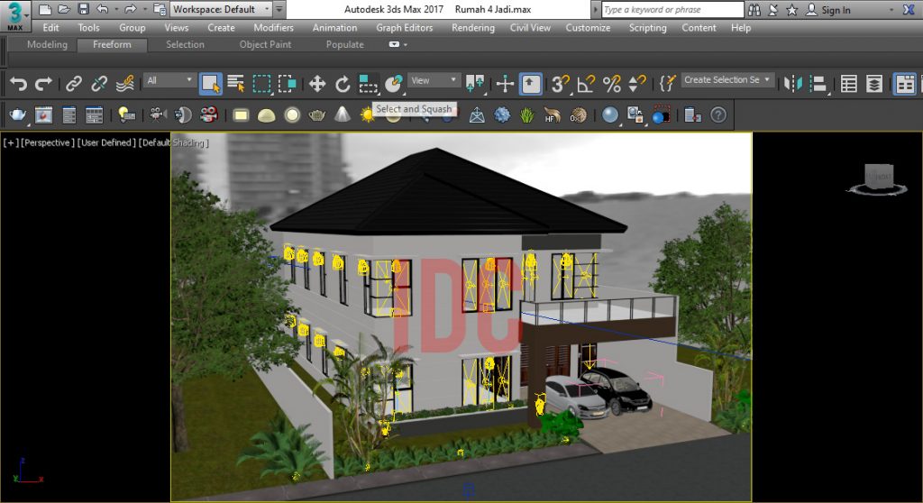The image size is (923, 503).
Task: Open Select by Name list tool
Action: click(236, 84)
